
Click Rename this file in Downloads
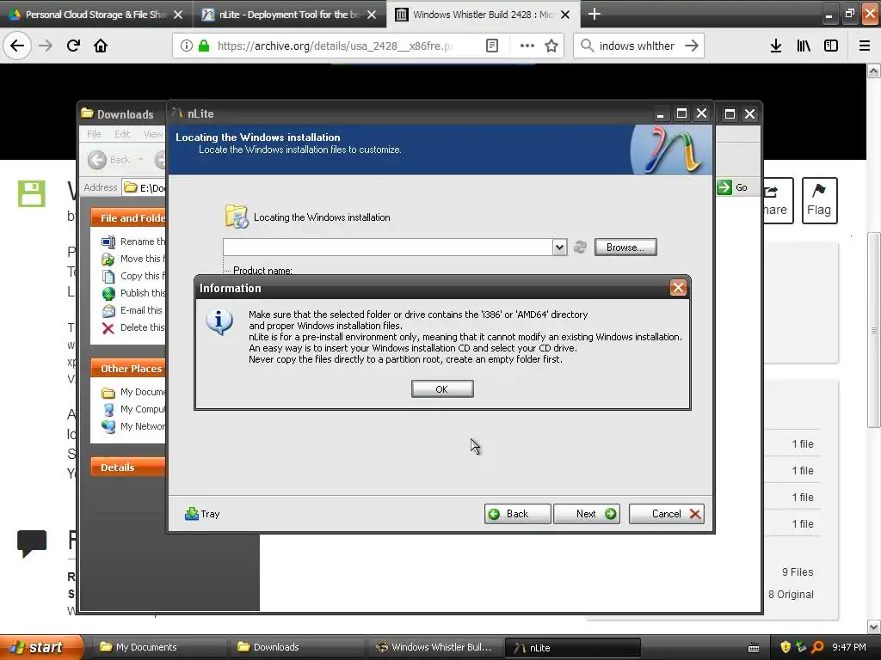(133, 241)
